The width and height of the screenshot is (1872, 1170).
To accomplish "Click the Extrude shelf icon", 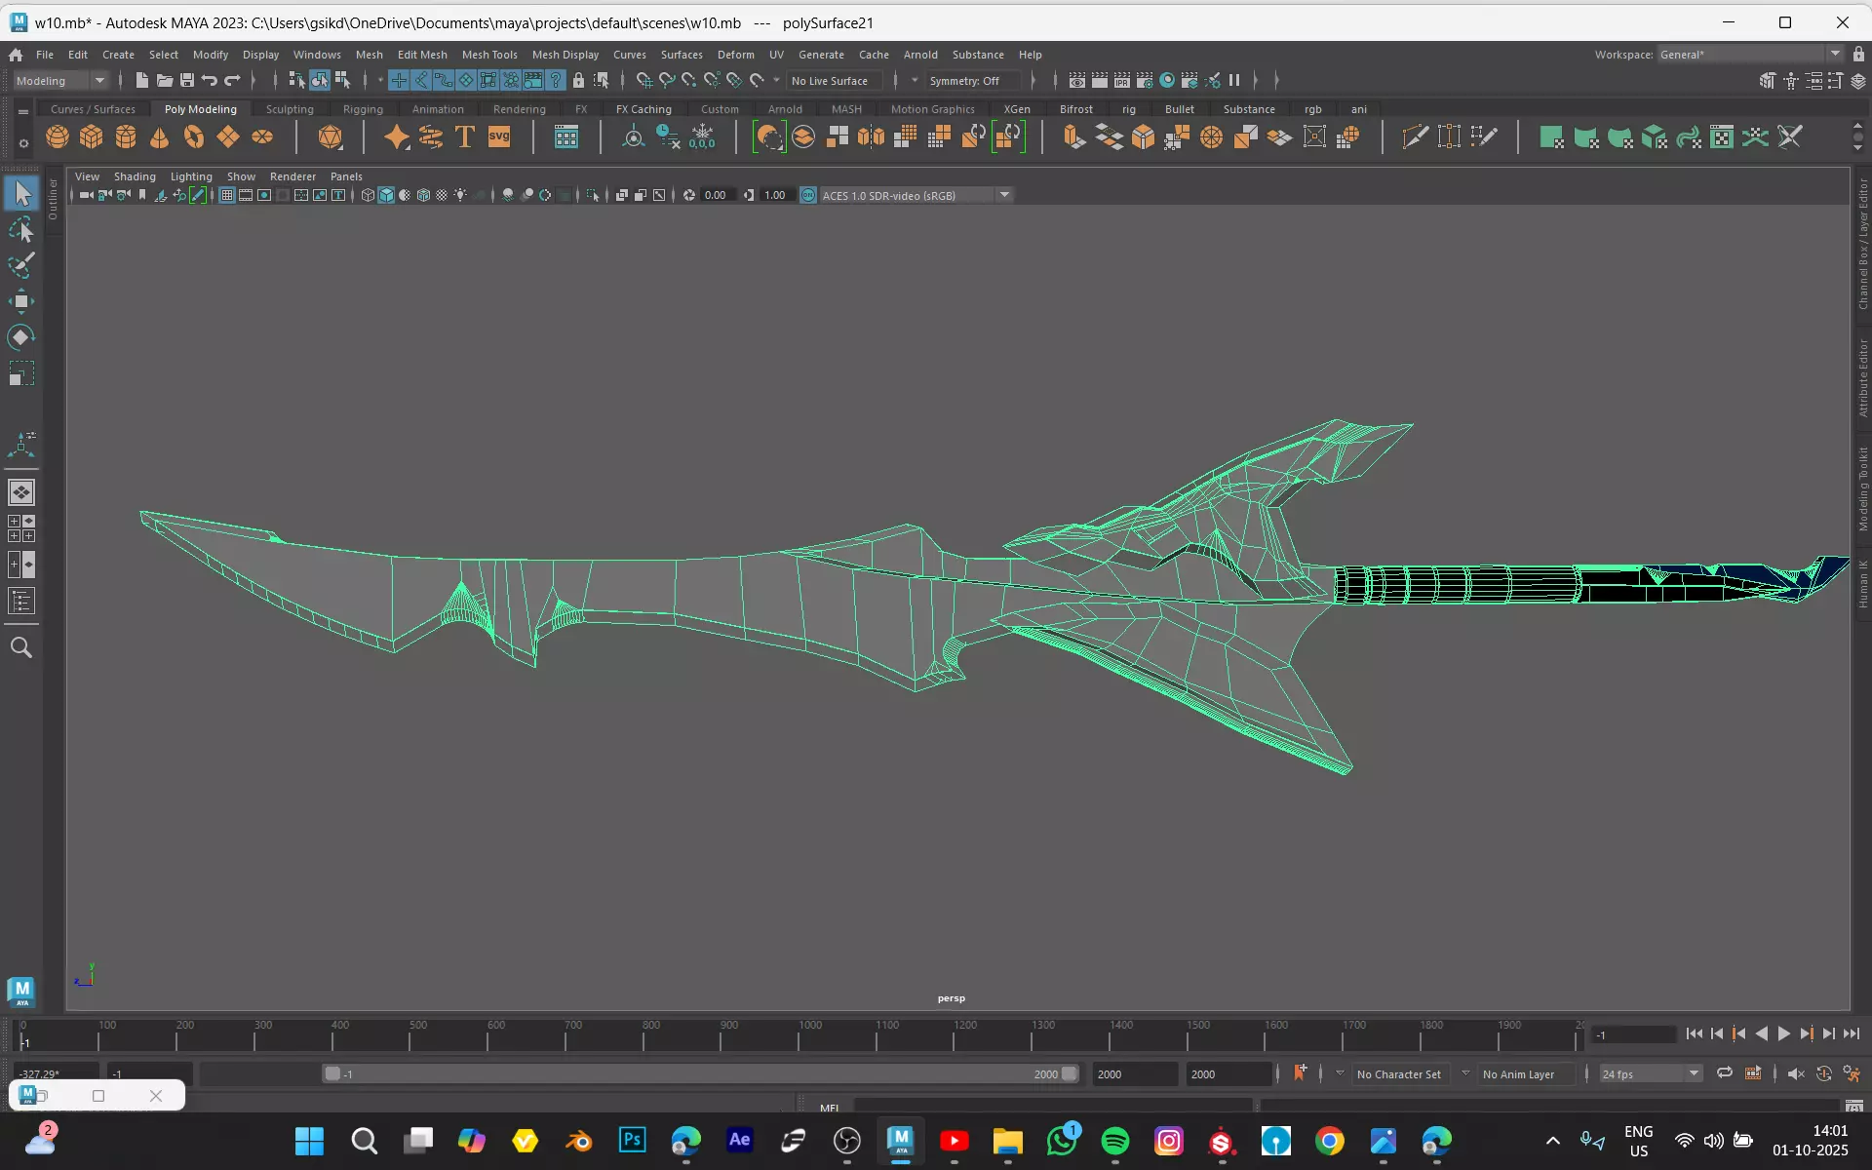I will 1074,137.
